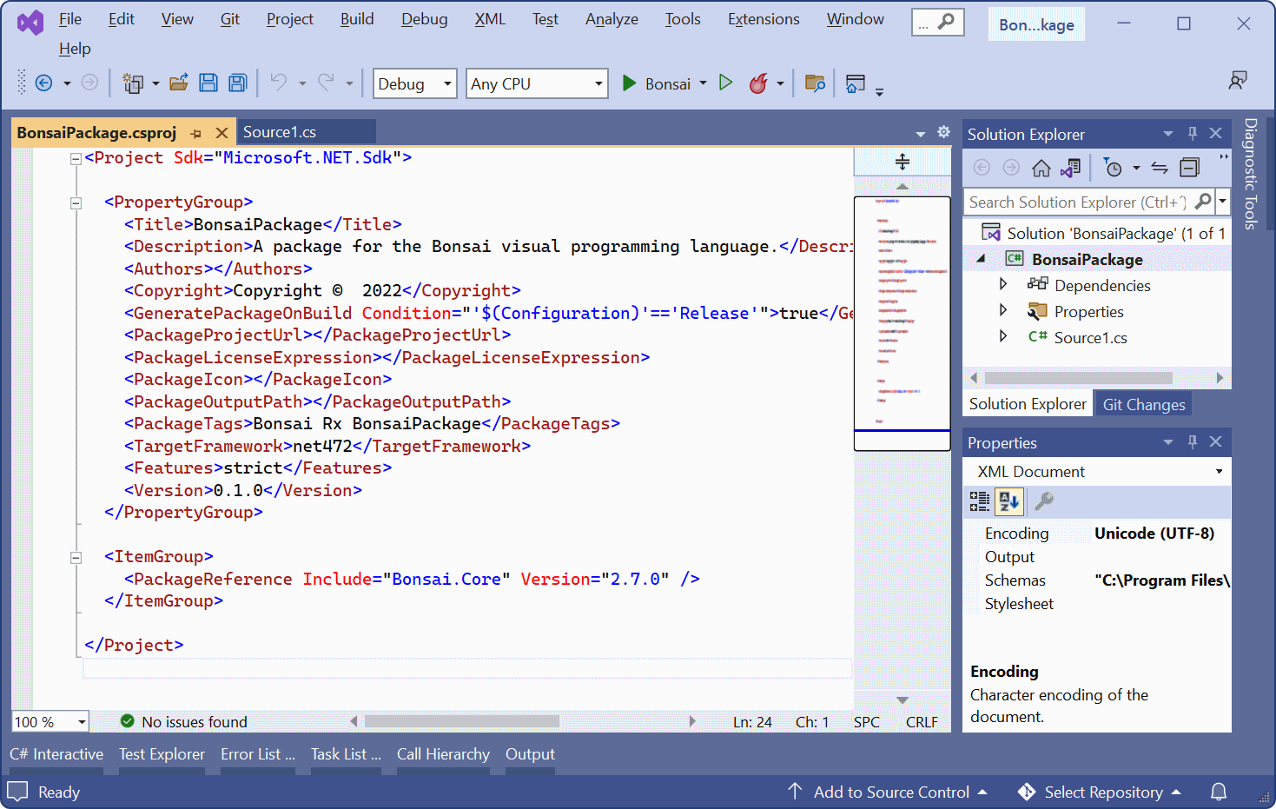
Task: Expand the Dependencies tree node
Action: coord(1003,284)
